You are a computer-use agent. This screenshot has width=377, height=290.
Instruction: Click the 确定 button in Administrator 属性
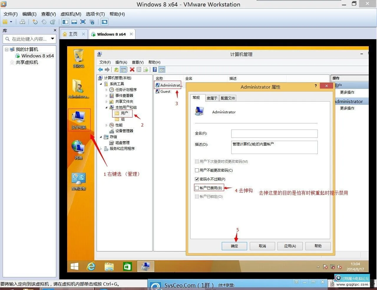[234, 246]
